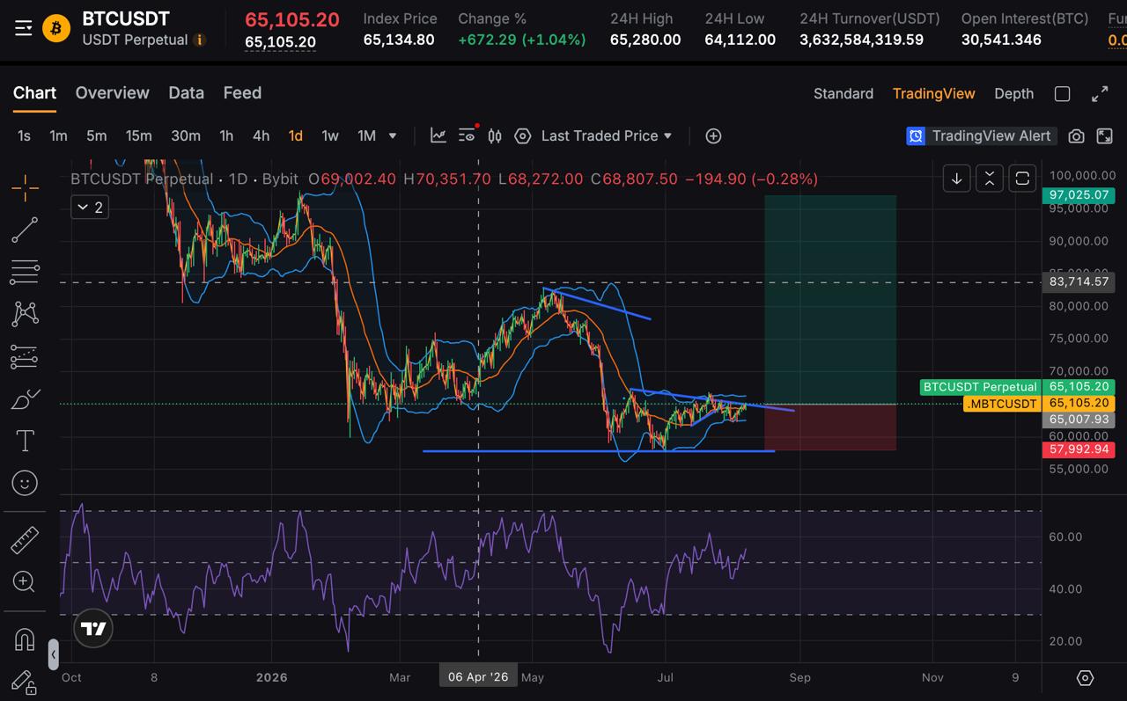Click the info icon beside USDT Perpetual
1127x701 pixels.
pos(200,40)
